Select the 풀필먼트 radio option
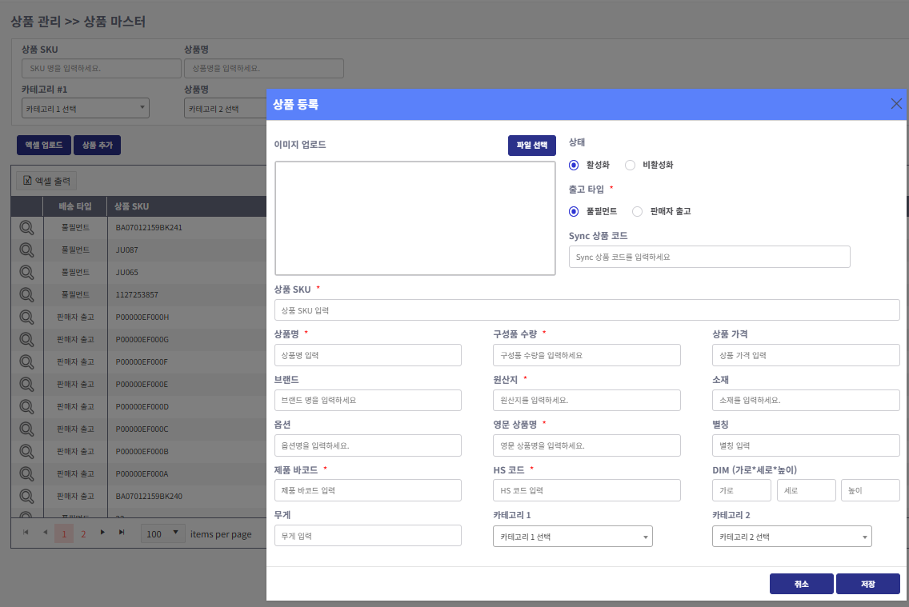 pyautogui.click(x=574, y=212)
